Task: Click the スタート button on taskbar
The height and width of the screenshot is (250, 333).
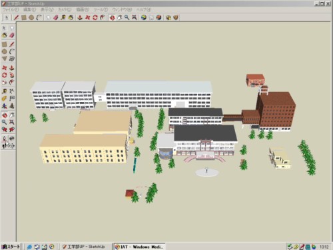Action: point(11,247)
